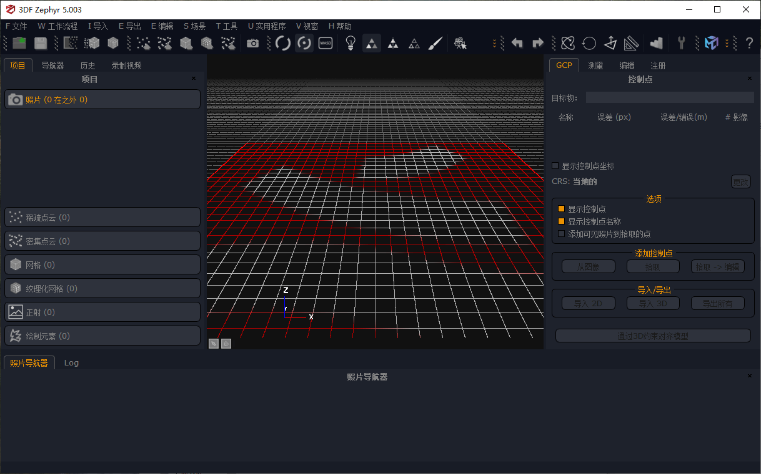Enable the 显示控制点坐标 checkbox
761x474 pixels.
(x=555, y=166)
